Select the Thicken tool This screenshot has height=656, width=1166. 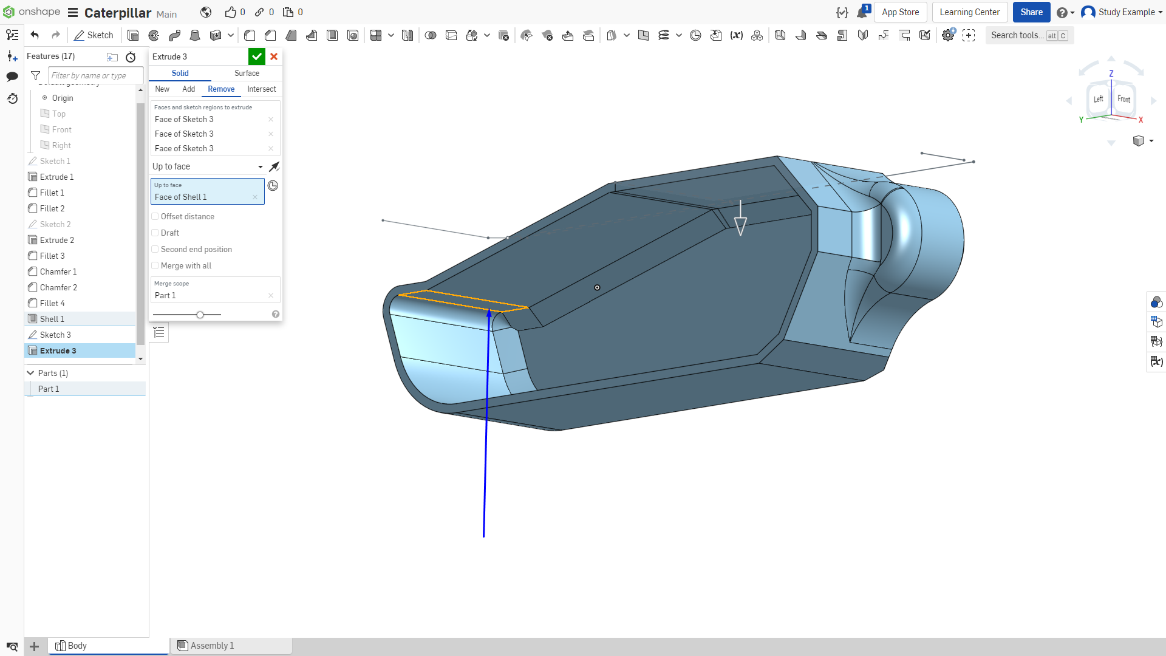point(215,35)
